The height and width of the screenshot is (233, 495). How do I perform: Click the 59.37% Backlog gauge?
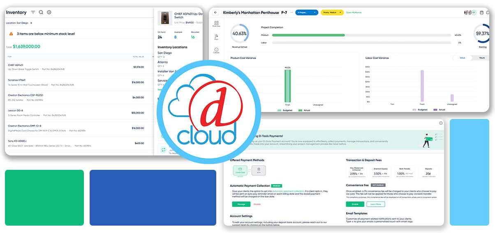point(482,34)
